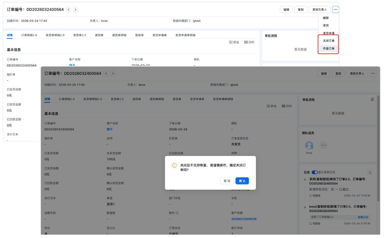Open the 查看日志 link in the log
Viewport: 385px width, 238px height.
[x=363, y=217]
